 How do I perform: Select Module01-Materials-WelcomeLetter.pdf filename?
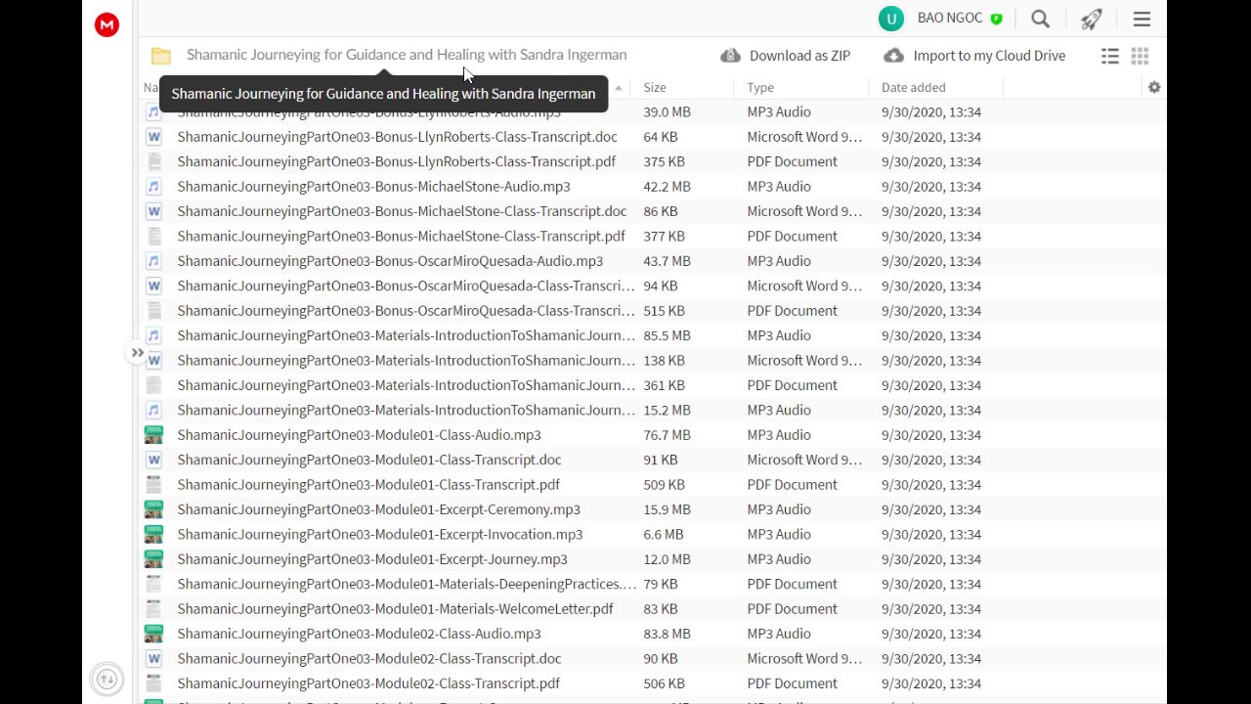point(395,608)
